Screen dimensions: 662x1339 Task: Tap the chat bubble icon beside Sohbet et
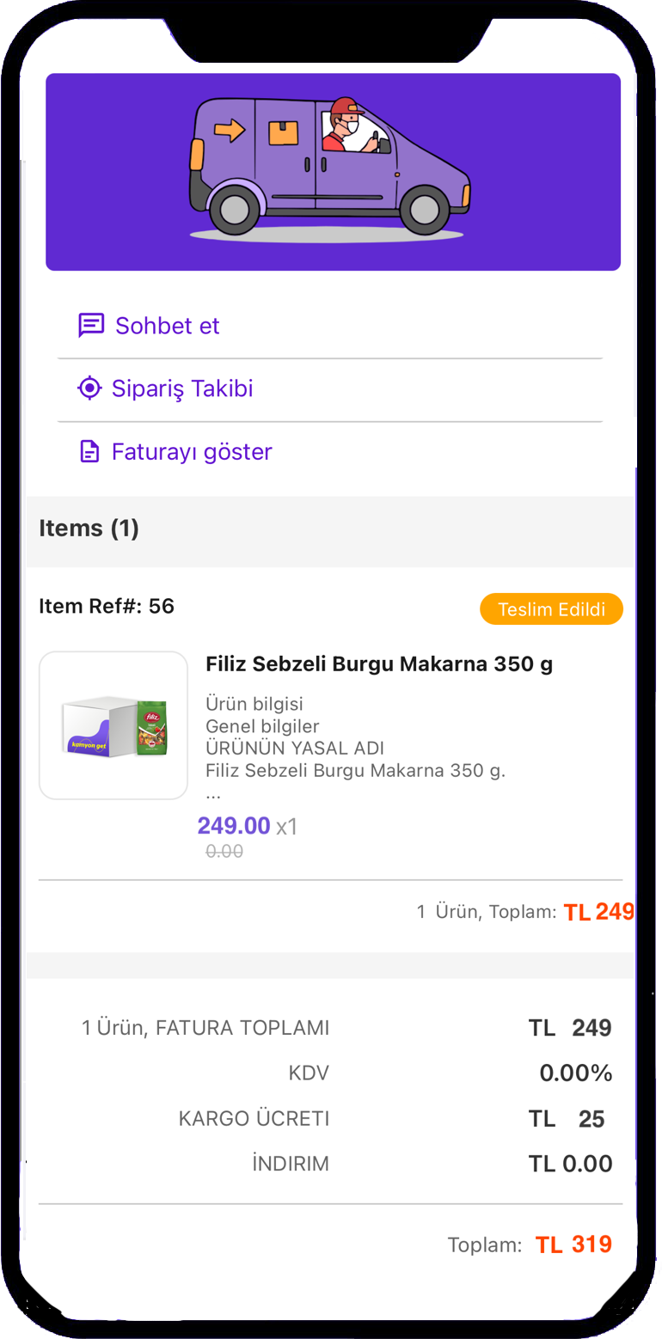click(90, 326)
